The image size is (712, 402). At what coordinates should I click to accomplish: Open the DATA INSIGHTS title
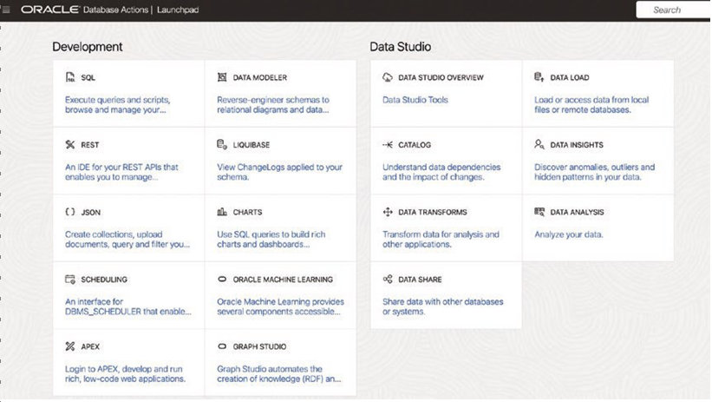(x=577, y=145)
